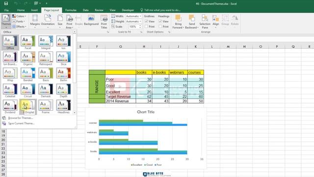Apply the Facet theme
The height and width of the screenshot is (177, 314).
click(28, 42)
